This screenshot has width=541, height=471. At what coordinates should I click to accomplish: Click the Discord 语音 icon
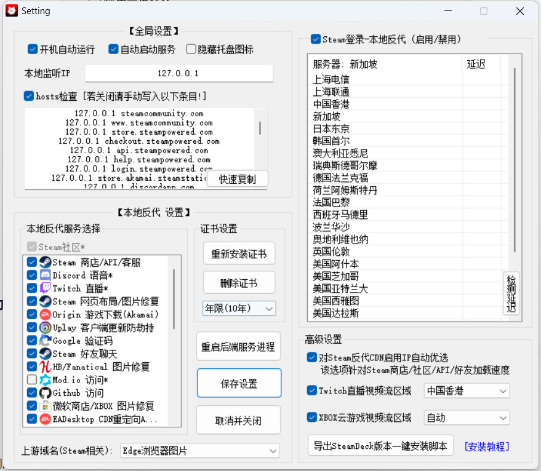coord(45,275)
